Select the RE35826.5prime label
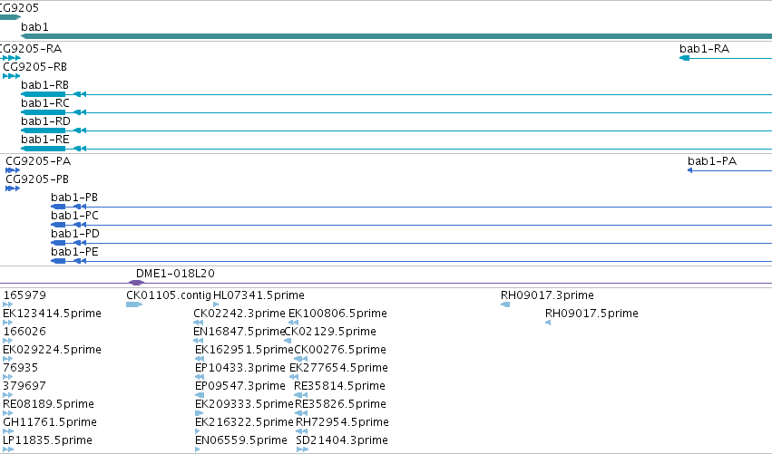This screenshot has height=454, width=772. (341, 405)
